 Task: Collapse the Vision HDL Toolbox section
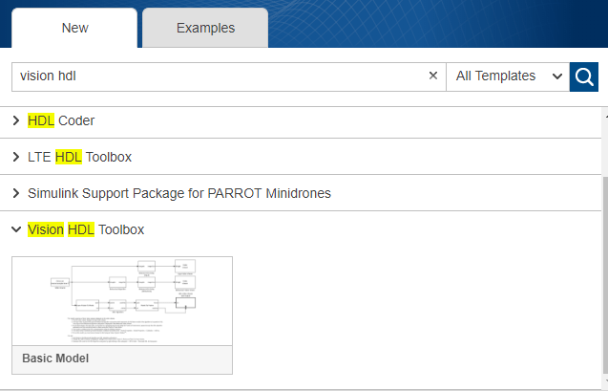point(16,229)
